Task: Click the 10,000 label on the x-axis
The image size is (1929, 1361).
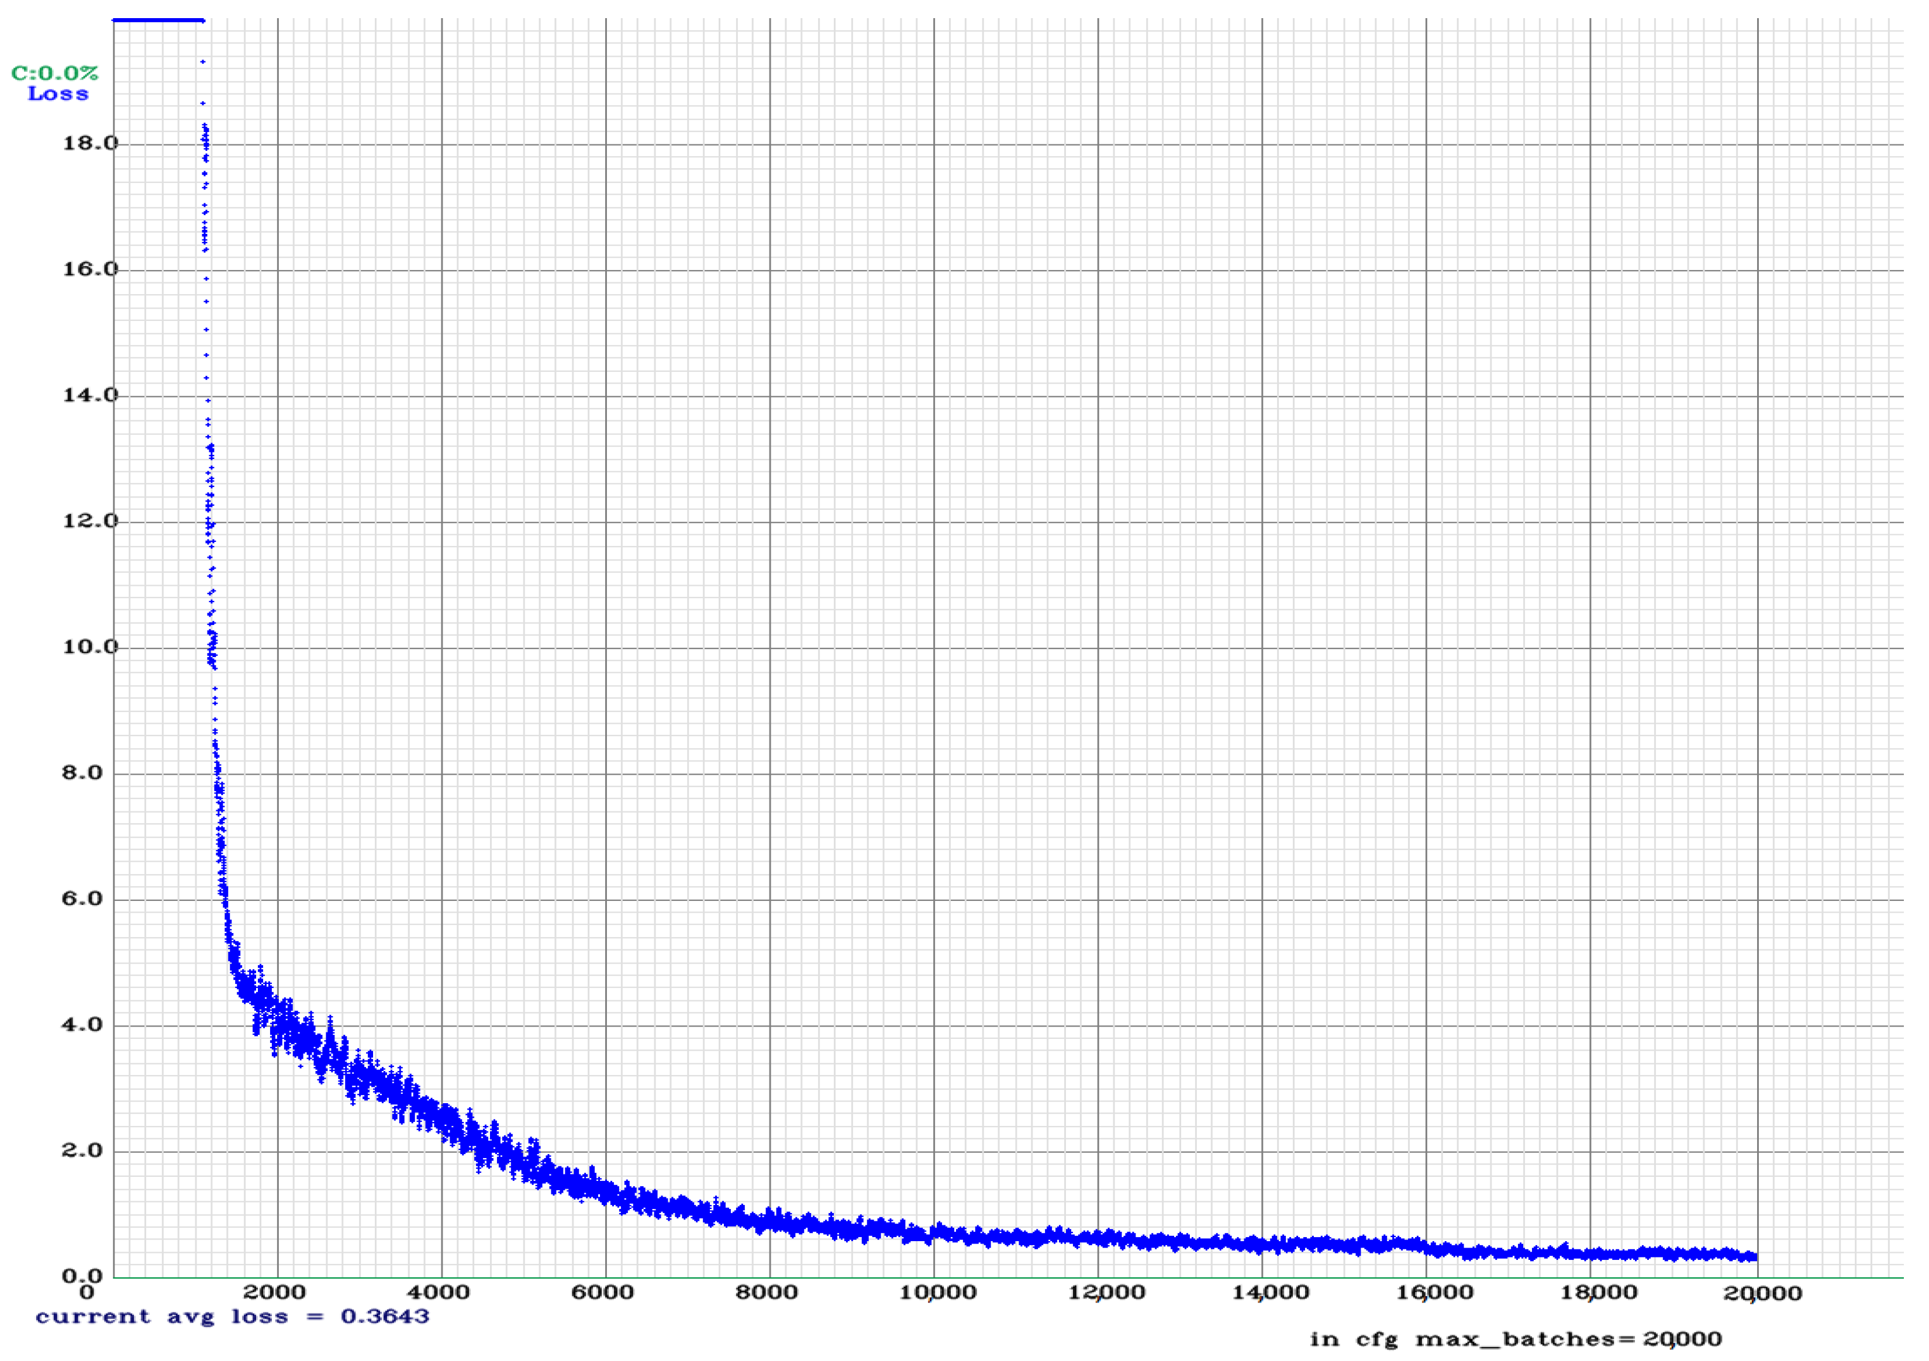Action: [x=938, y=1291]
